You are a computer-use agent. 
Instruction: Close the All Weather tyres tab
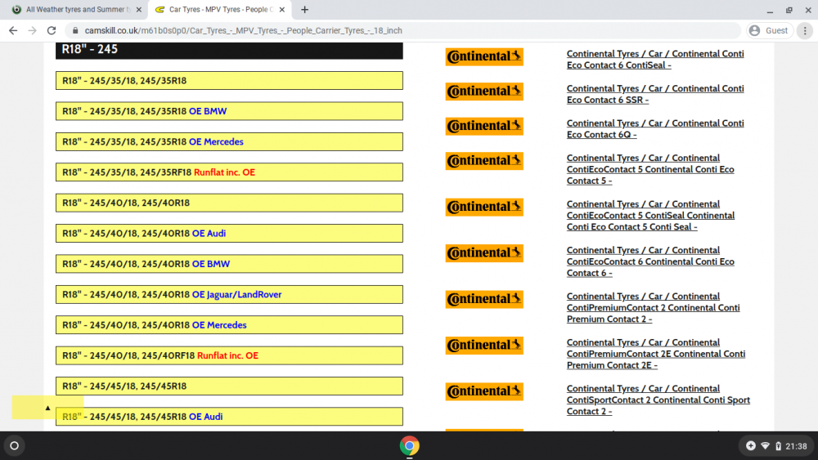(139, 9)
